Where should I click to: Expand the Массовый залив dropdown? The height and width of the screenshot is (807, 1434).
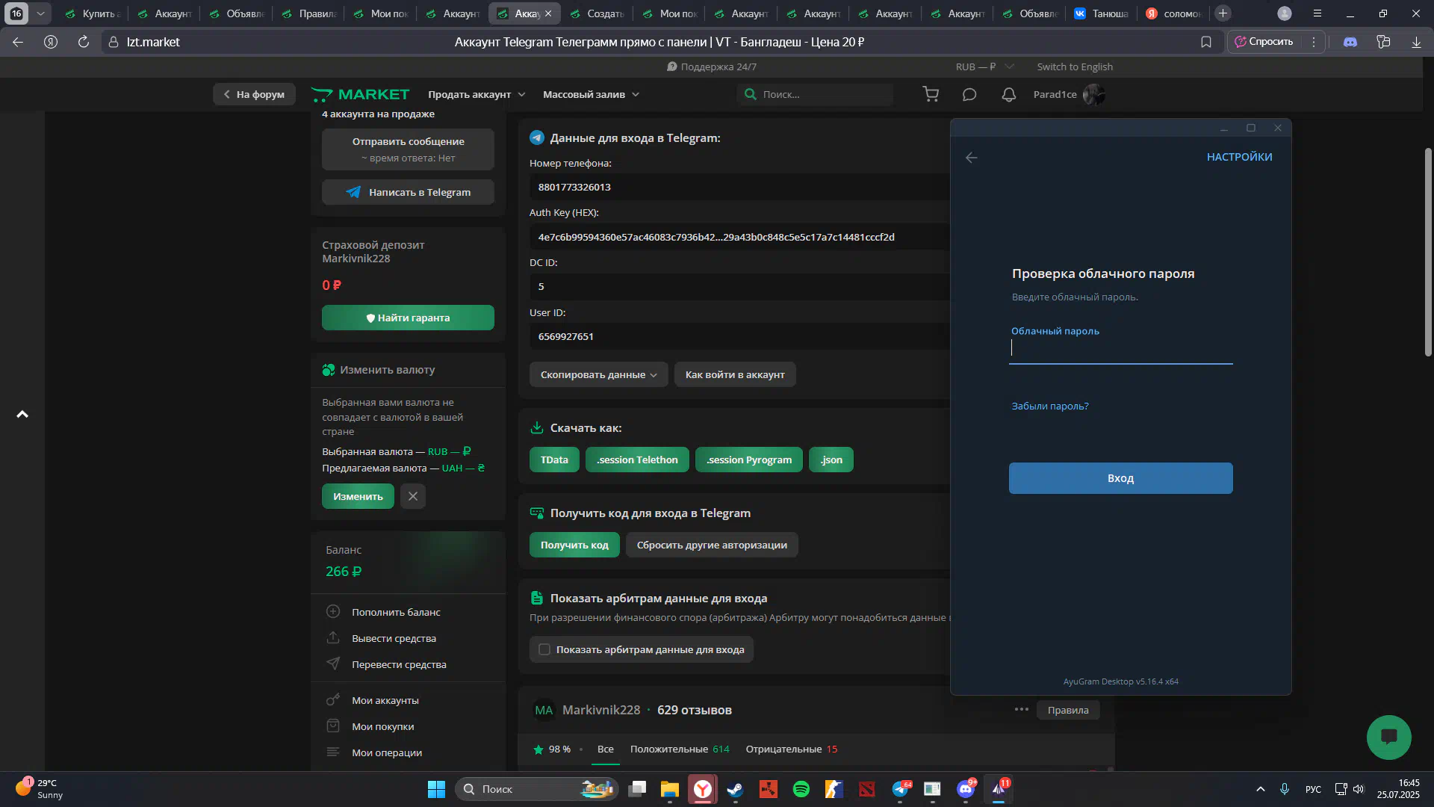pos(591,94)
